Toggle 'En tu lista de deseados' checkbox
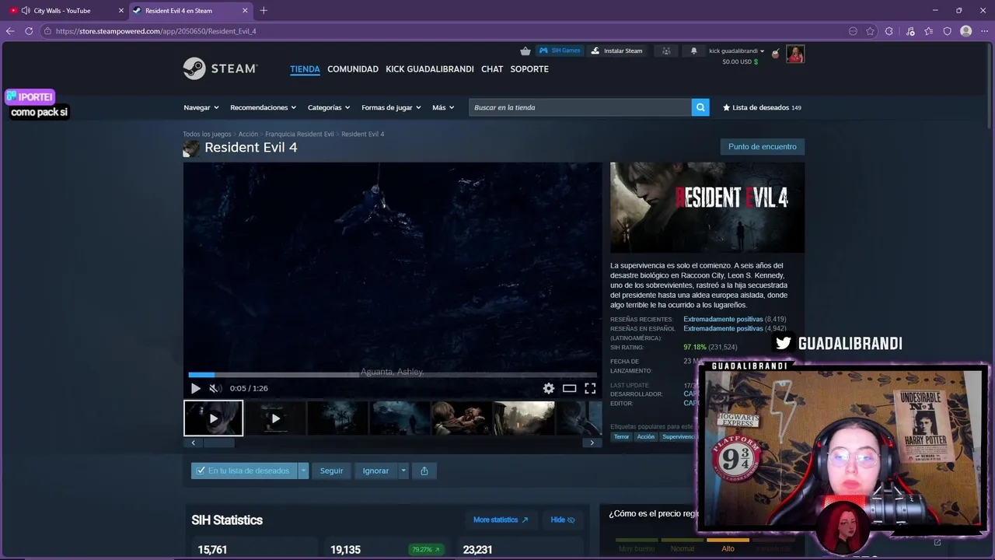995x560 pixels. click(201, 471)
